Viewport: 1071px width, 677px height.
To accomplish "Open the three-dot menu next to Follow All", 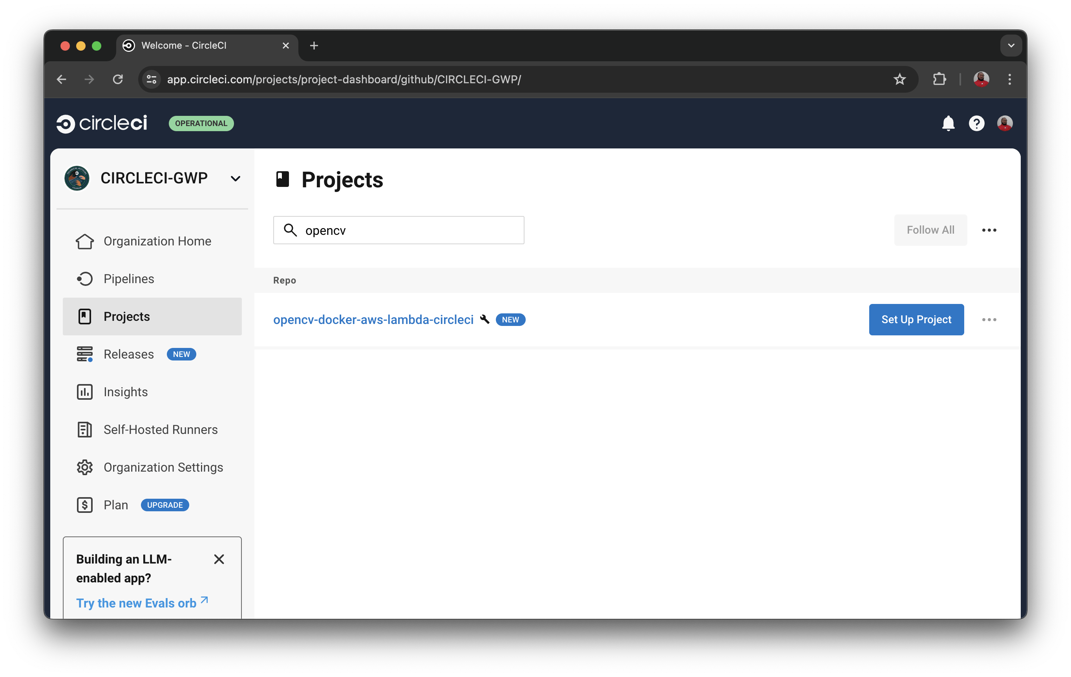I will 989,230.
